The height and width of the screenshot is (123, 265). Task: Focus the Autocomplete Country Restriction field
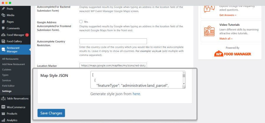point(113,41)
